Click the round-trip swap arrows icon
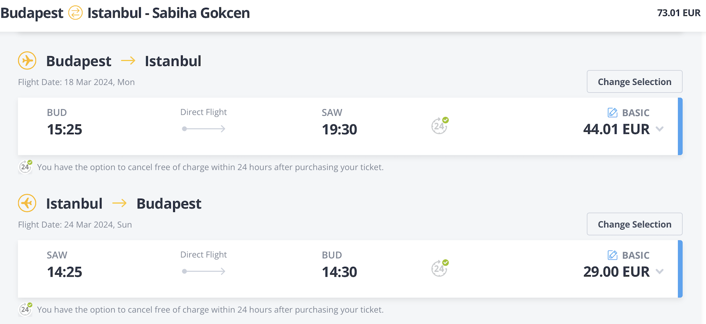Screen dimensions: 706x324 (x=75, y=13)
